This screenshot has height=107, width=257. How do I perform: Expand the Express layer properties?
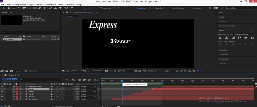14,99
